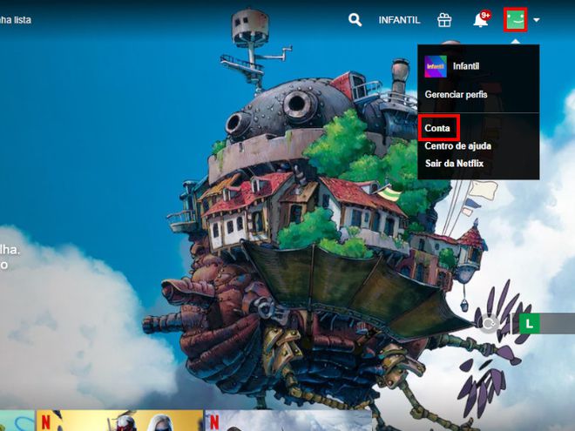575x431 pixels.
Task: Open Gerenciar perfis
Action: pyautogui.click(x=456, y=94)
